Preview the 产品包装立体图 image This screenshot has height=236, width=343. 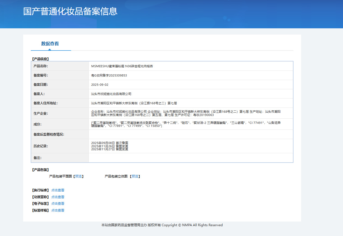(135, 176)
